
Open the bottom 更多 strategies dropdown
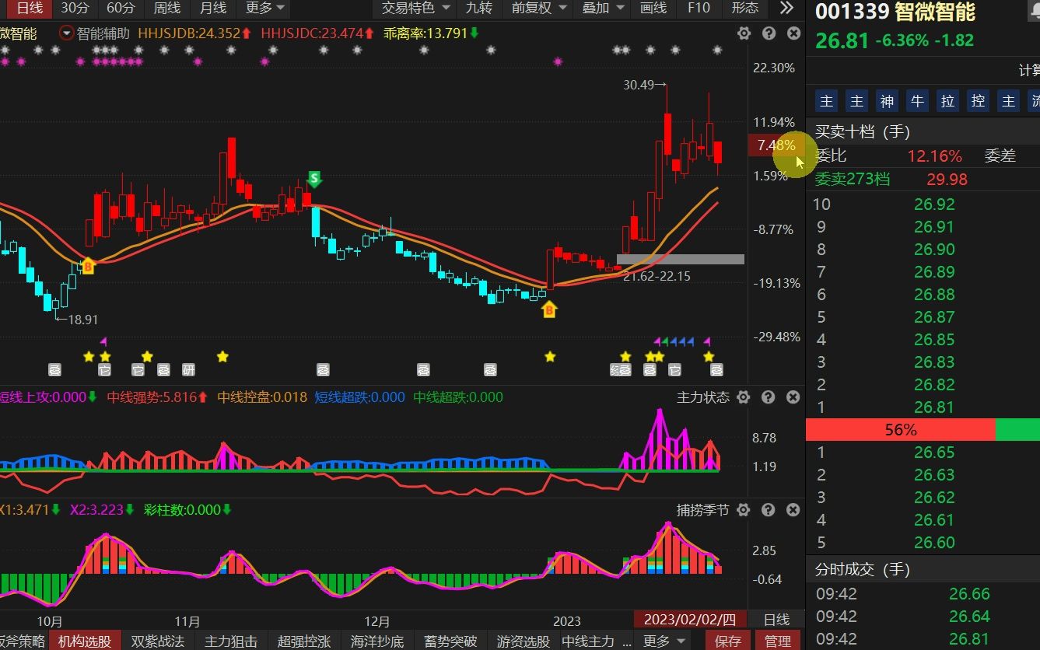coord(664,641)
